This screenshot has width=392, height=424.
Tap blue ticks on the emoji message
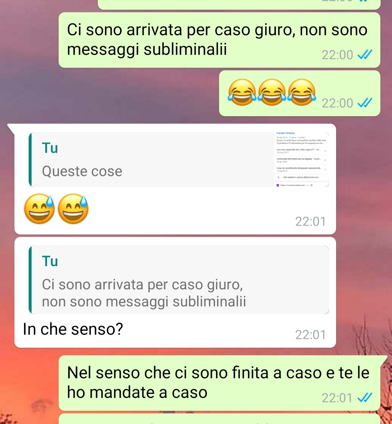coord(365,103)
